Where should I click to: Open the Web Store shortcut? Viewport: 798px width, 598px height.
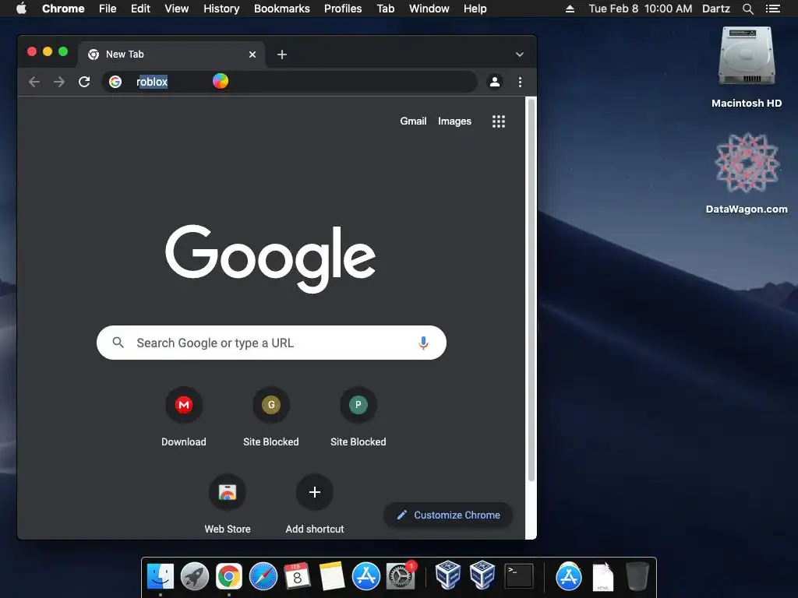coord(228,504)
